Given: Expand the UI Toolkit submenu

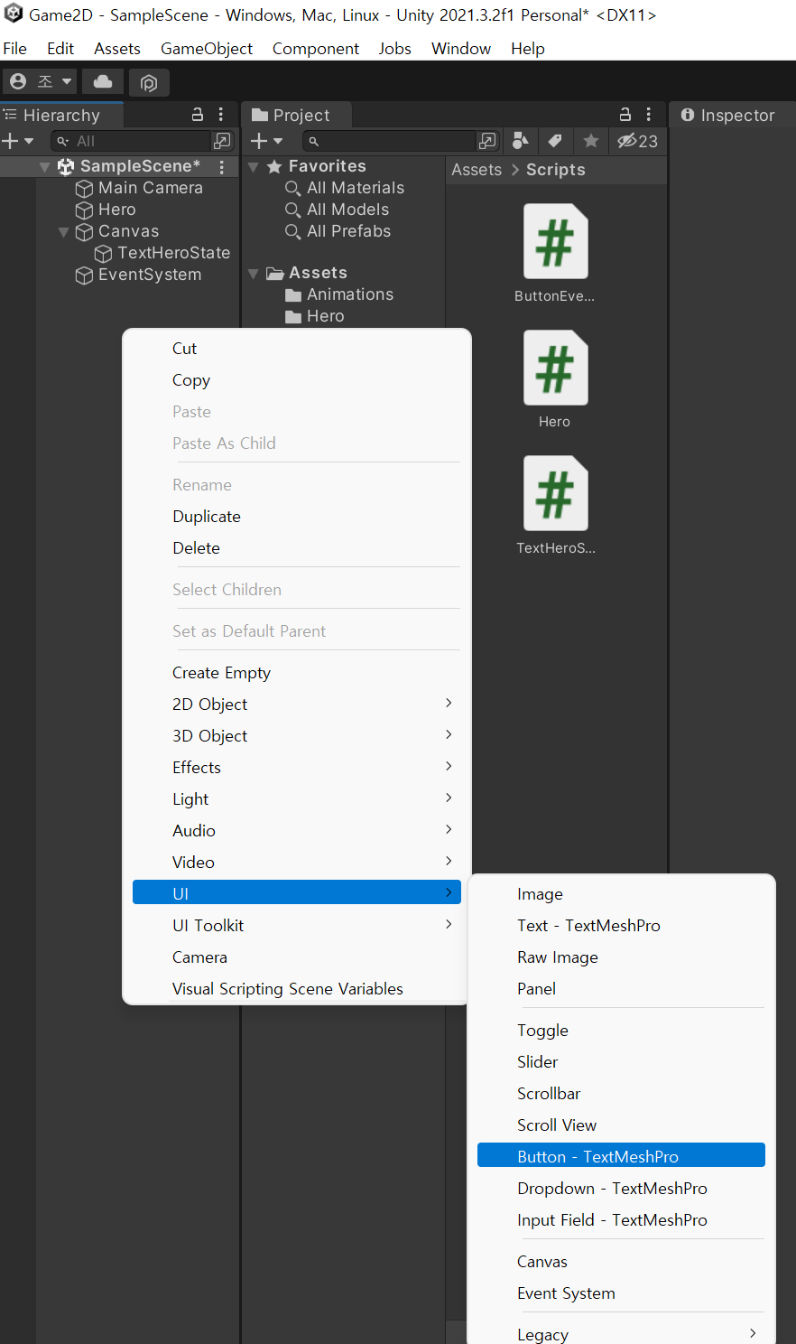Looking at the screenshot, I should pos(297,926).
